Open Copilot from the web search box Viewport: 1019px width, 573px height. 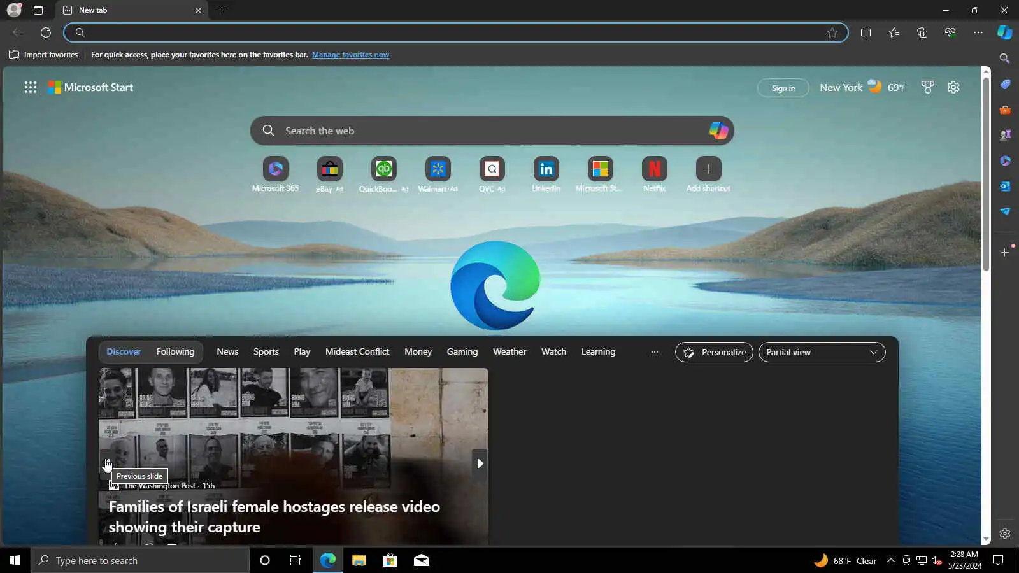tap(718, 131)
